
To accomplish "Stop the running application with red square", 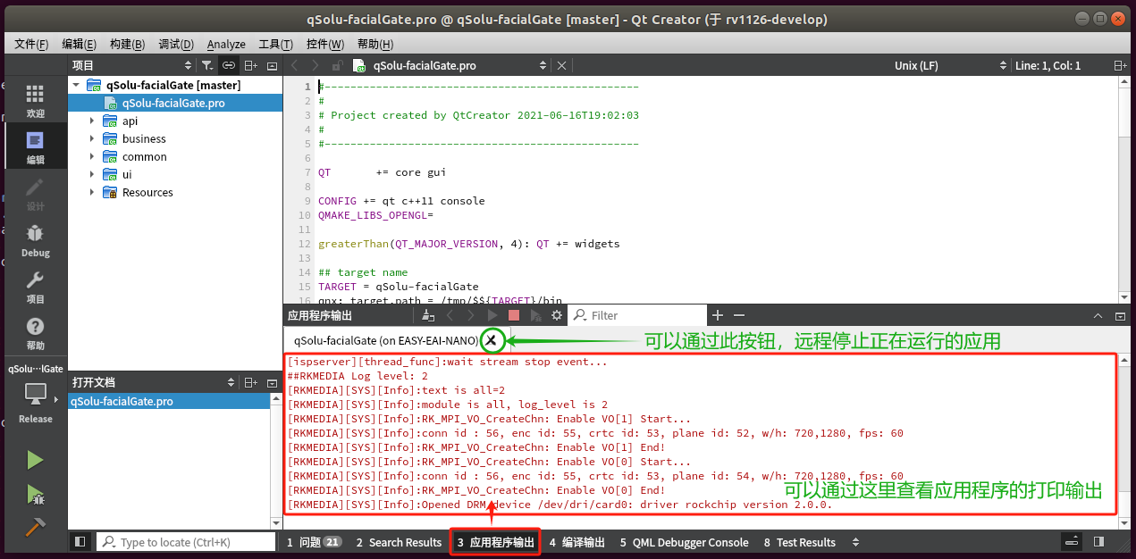I will (x=514, y=315).
